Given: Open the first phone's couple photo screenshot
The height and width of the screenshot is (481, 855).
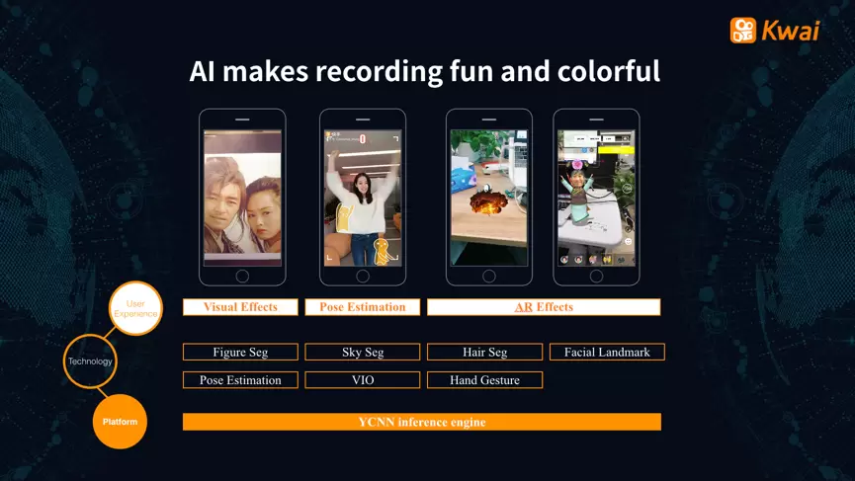Looking at the screenshot, I should pos(242,198).
